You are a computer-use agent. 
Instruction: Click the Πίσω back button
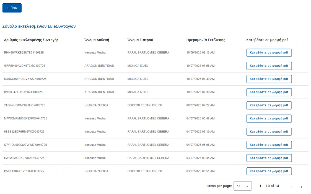(12, 8)
